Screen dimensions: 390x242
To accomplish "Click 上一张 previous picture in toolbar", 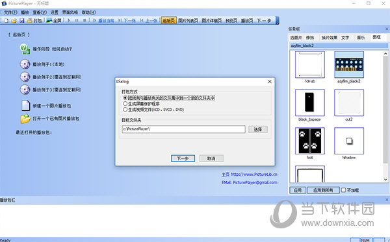I will 149,21.
